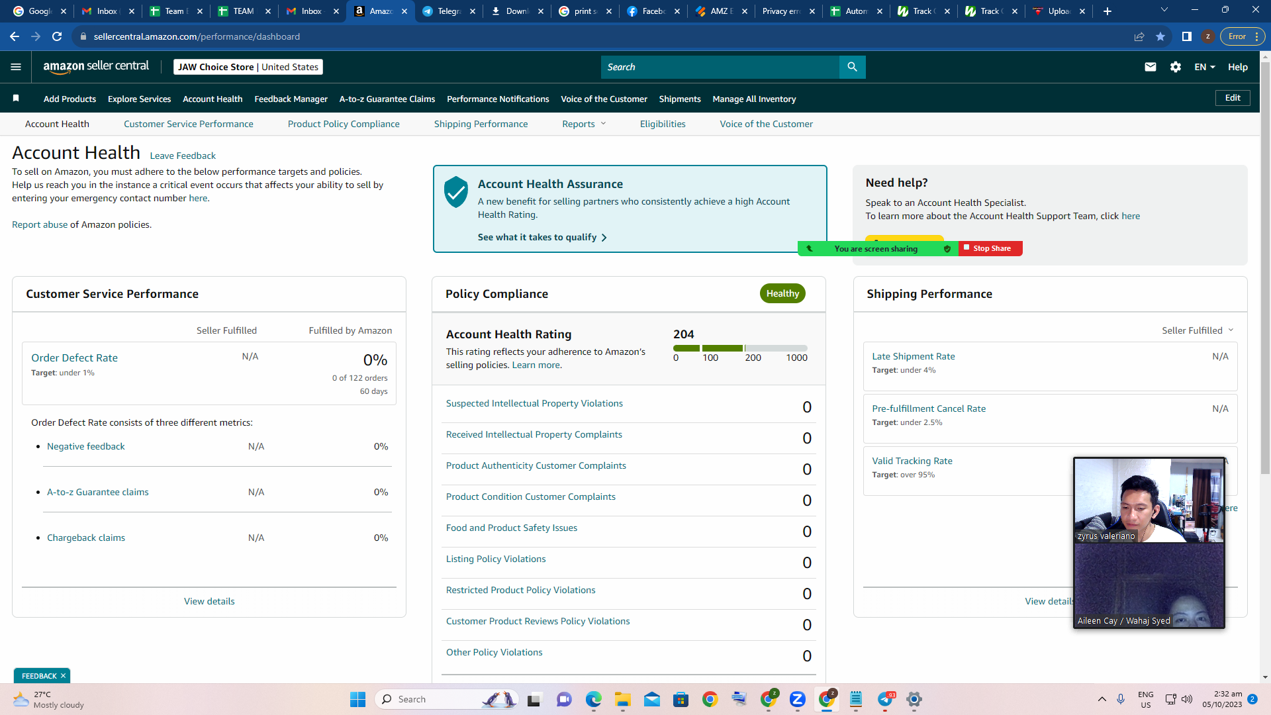Open the Mail app on the taskbar

[x=652, y=699]
